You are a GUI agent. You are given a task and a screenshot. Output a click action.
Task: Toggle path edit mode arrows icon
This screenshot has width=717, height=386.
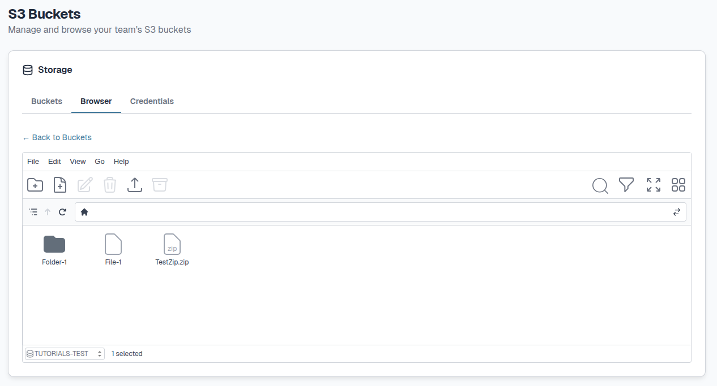pyautogui.click(x=676, y=212)
